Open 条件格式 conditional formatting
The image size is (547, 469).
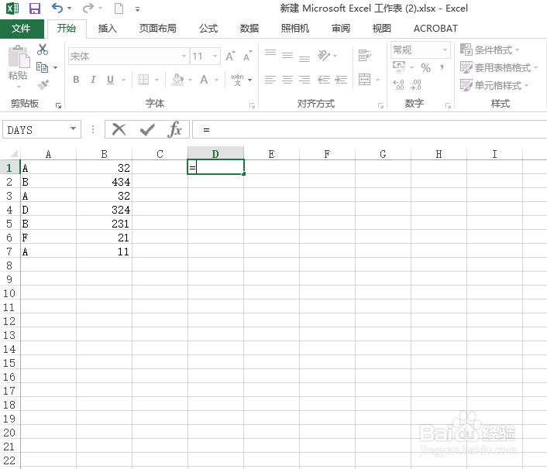(x=490, y=50)
